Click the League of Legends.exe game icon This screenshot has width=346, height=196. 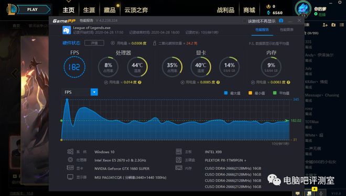tap(67, 30)
